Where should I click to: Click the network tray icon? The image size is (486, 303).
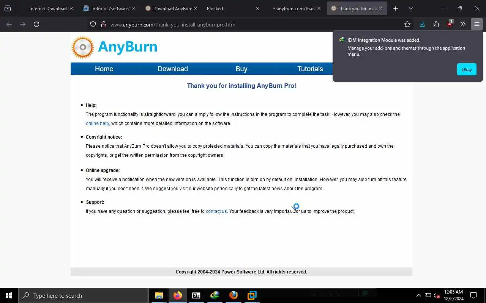click(428, 295)
